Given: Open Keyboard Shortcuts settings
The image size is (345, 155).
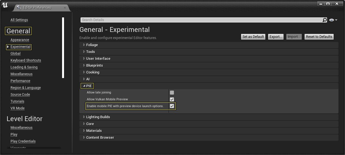Looking at the screenshot, I should coord(26,60).
